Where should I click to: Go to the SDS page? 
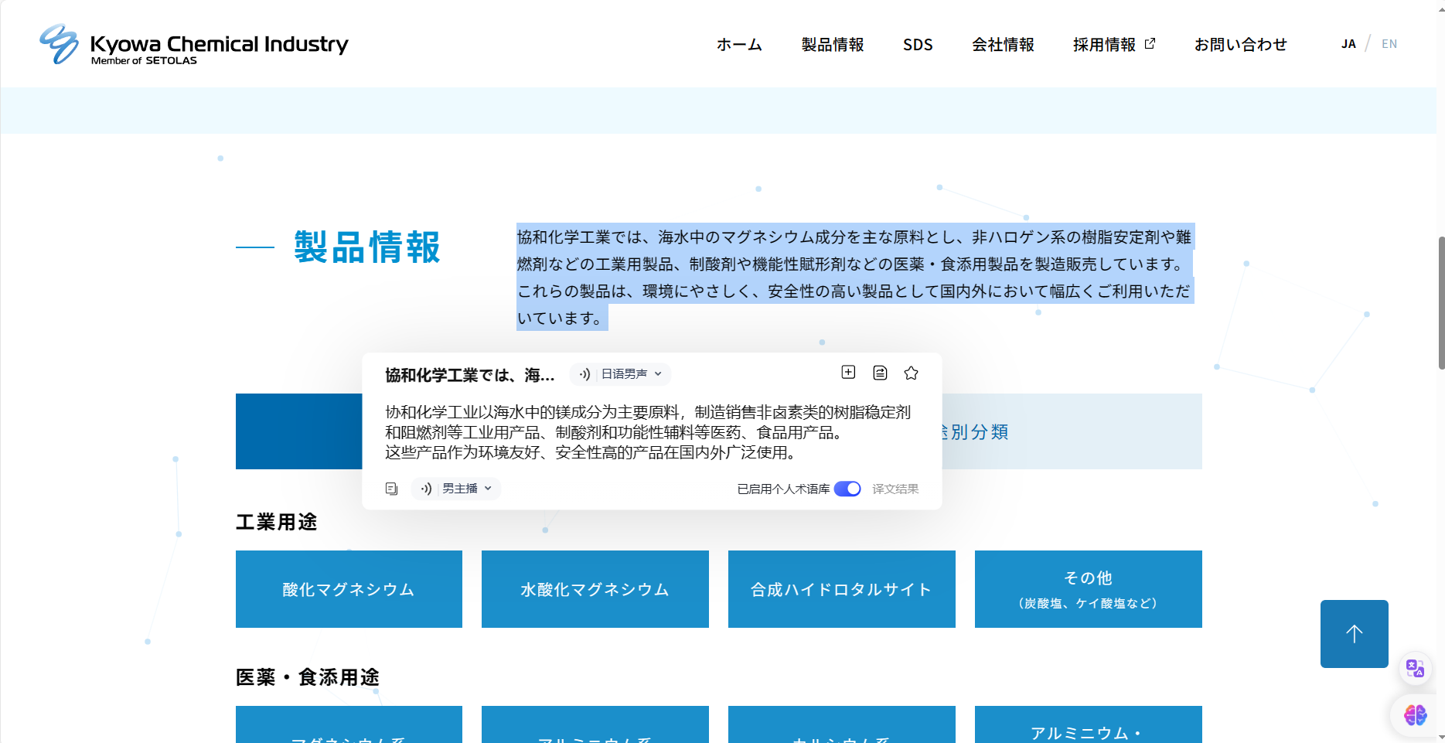pyautogui.click(x=918, y=45)
